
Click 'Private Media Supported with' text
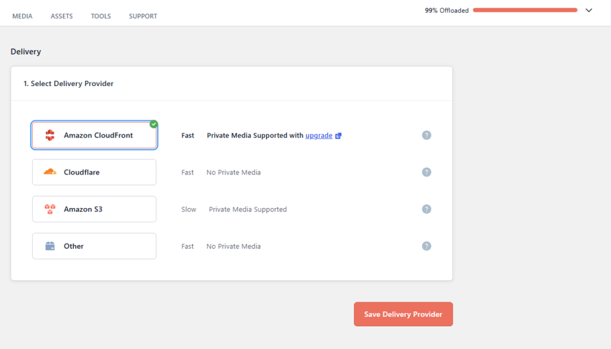[x=255, y=136]
